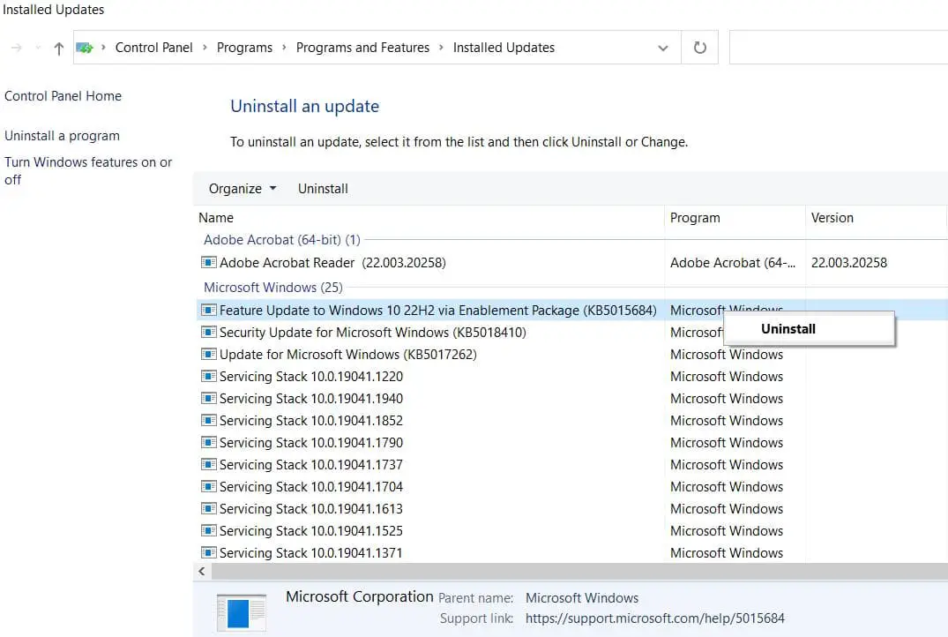The image size is (948, 637).
Task: Click the Servicing Stack 10.0.19041.1940 icon
Action: click(x=209, y=399)
